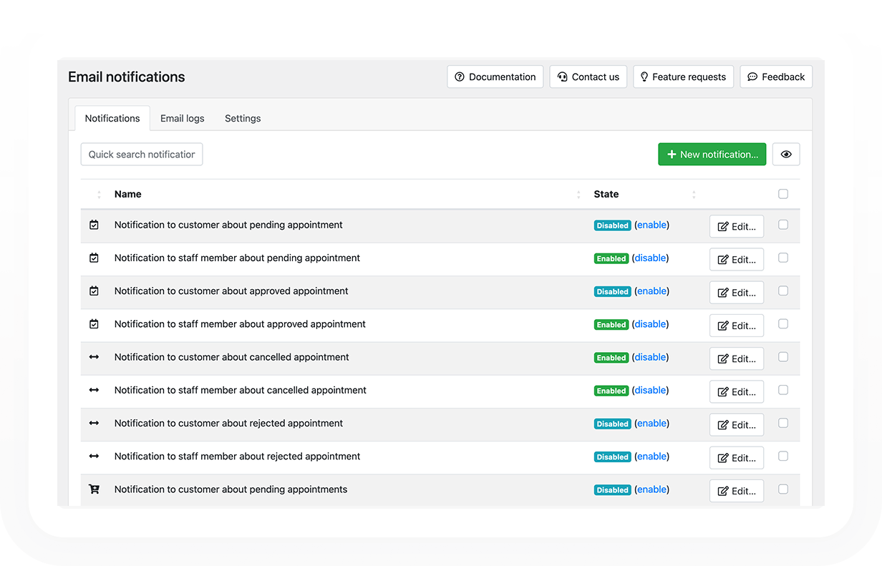Disable staff cancelled appointment notification

click(651, 390)
